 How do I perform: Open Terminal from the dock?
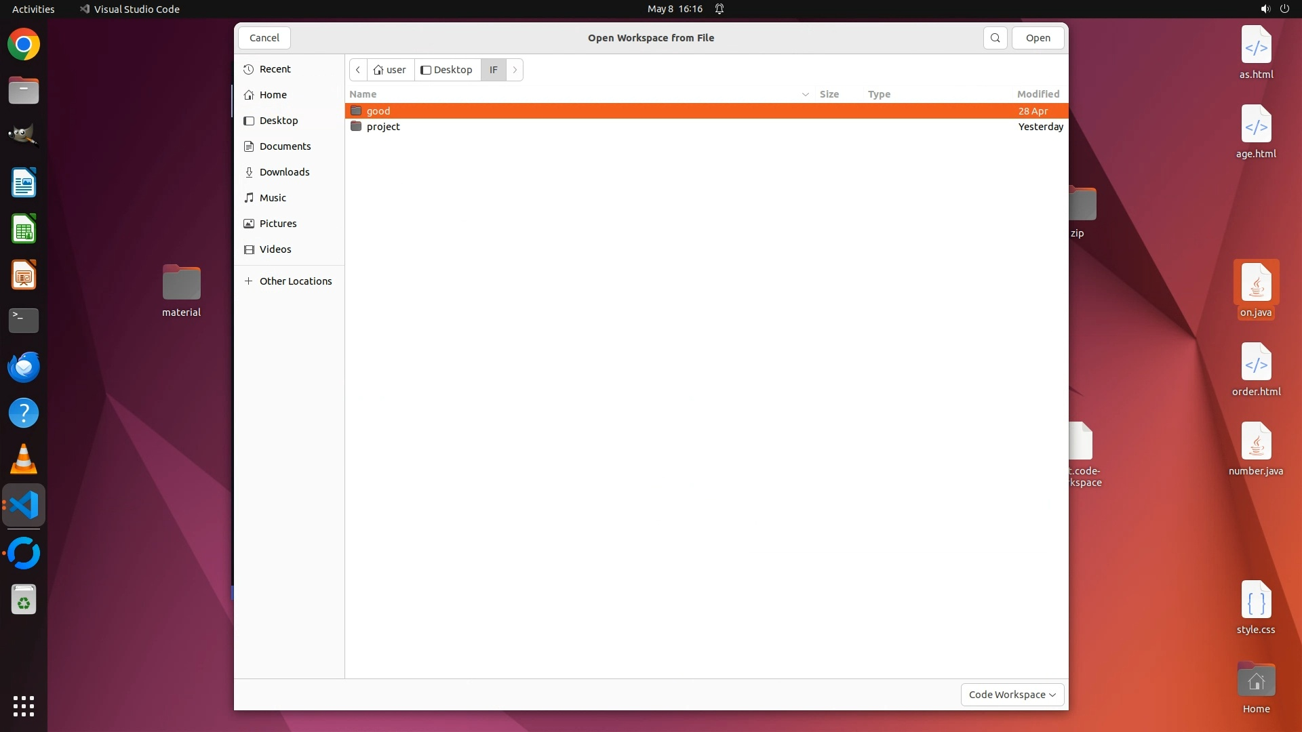[24, 321]
